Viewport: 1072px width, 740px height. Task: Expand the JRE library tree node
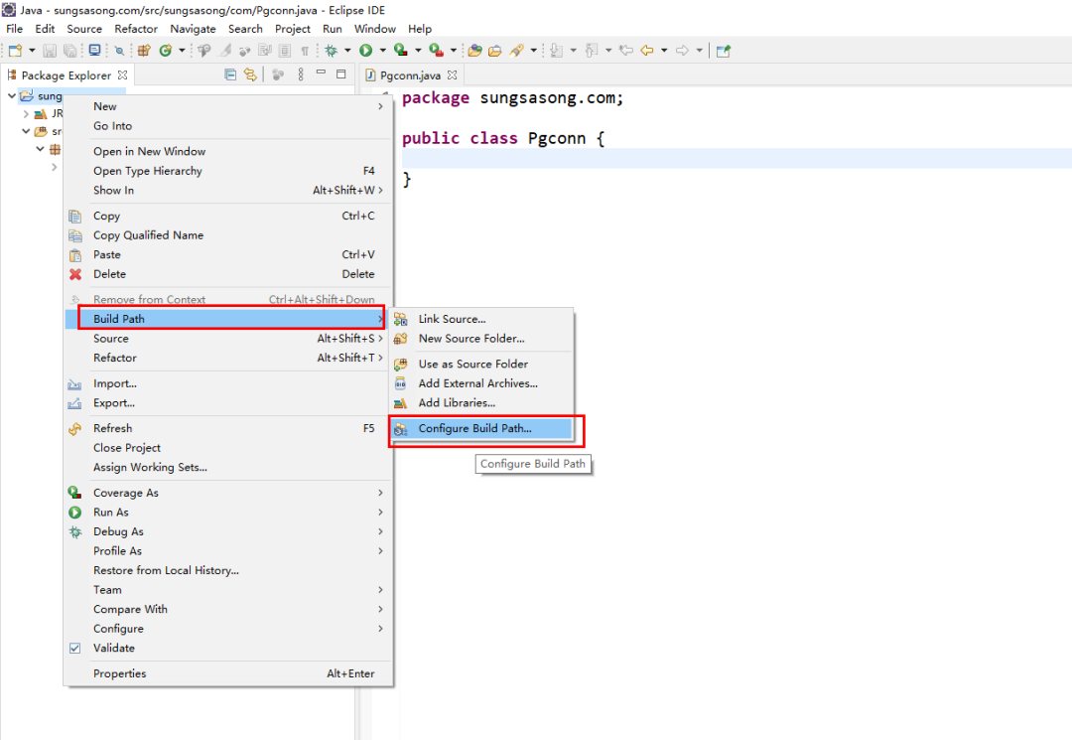tap(26, 114)
